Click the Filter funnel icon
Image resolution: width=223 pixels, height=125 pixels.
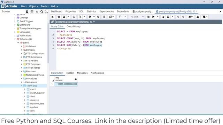tap(120, 17)
